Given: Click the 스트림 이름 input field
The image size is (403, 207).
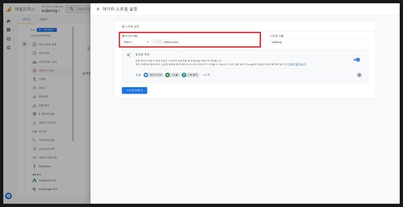Looking at the screenshot, I should point(319,42).
